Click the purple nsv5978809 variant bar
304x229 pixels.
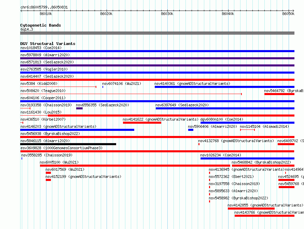tap(157, 58)
